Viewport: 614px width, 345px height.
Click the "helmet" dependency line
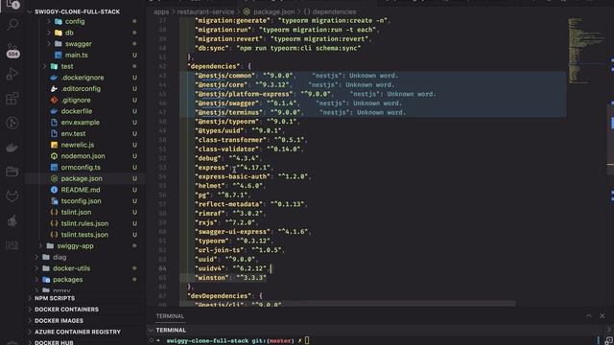click(x=230, y=186)
